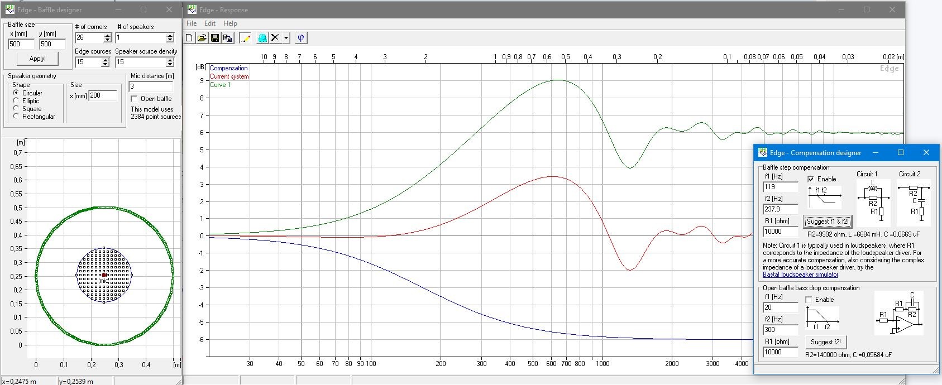The image size is (942, 385).
Task: Click the Copy toolbar icon
Action: tap(227, 38)
